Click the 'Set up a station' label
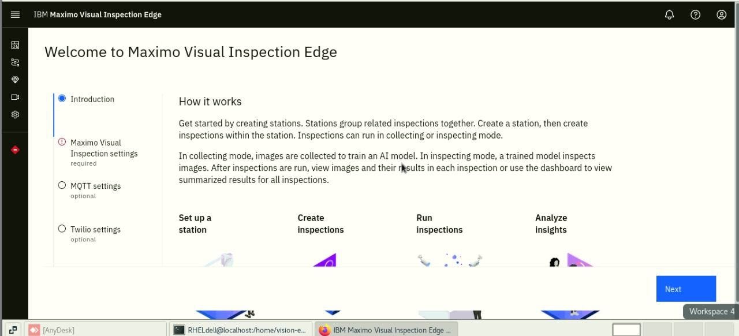This screenshot has width=739, height=336. (x=195, y=223)
